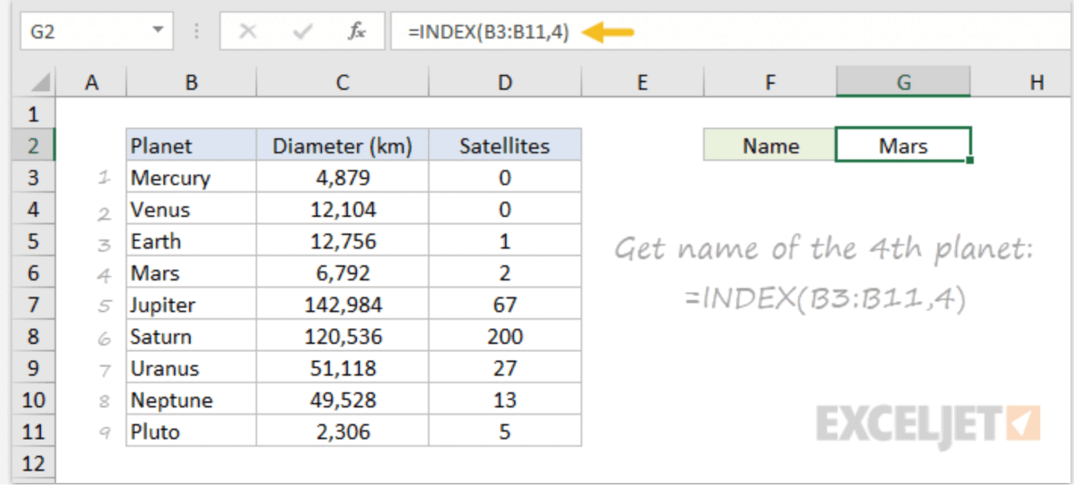Select row 1 header
This screenshot has width=1074, height=488.
33,114
